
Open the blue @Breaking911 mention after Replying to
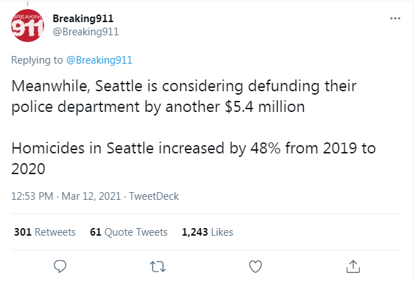coord(99,60)
